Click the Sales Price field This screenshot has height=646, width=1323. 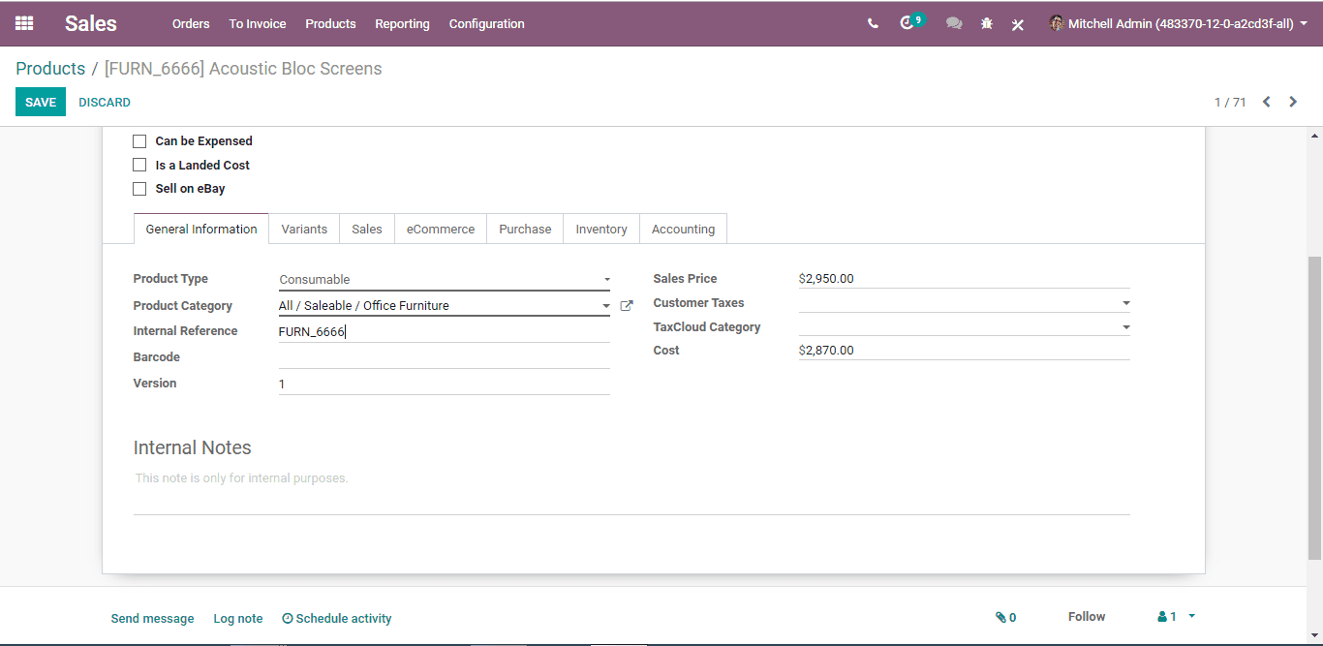tap(964, 279)
